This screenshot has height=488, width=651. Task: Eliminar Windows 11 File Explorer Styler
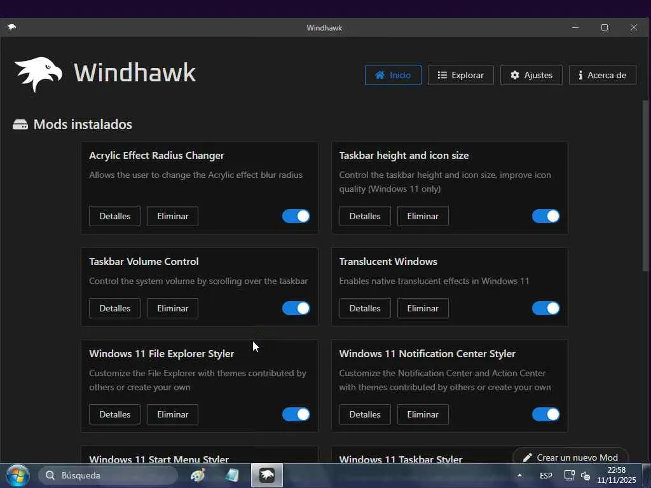(172, 414)
